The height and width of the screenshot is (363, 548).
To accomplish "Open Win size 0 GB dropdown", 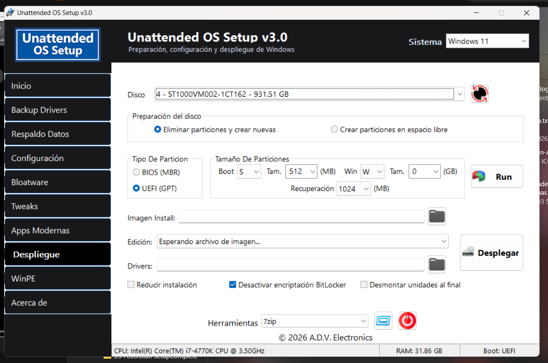I will coord(424,172).
